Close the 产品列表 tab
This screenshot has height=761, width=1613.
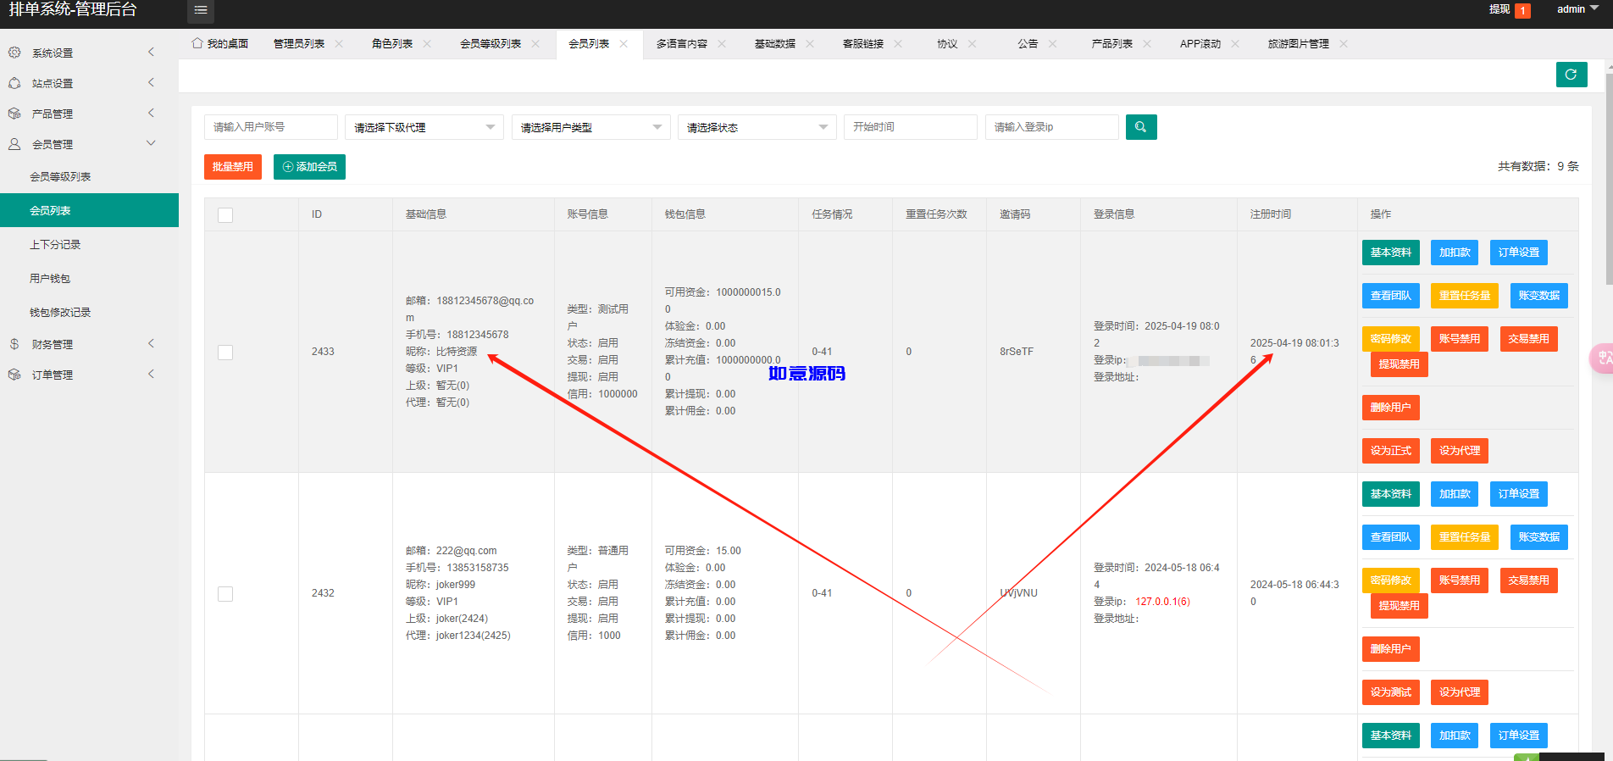[1147, 44]
